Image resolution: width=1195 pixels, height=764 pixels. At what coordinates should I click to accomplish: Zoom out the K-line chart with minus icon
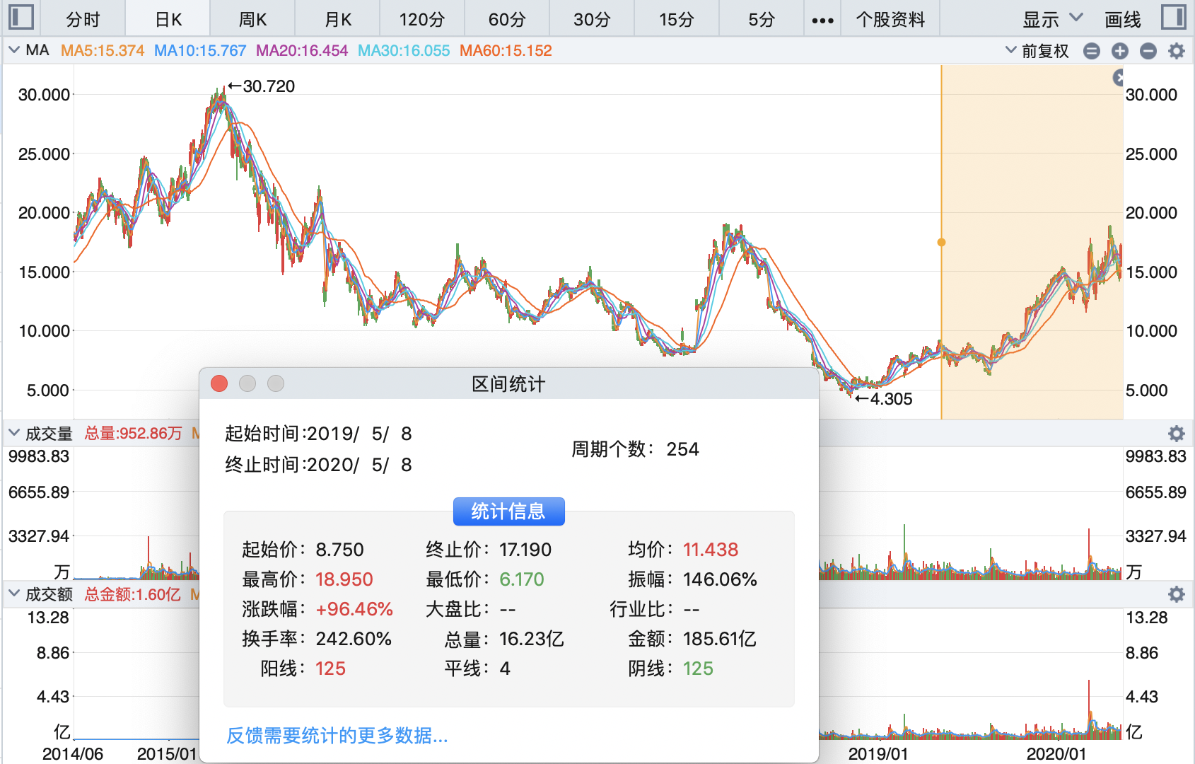click(1148, 51)
